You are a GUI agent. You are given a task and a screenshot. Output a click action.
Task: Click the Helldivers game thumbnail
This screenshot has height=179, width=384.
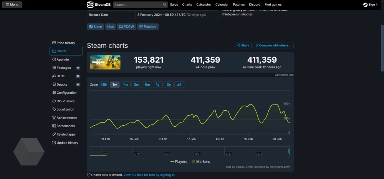coord(105,62)
